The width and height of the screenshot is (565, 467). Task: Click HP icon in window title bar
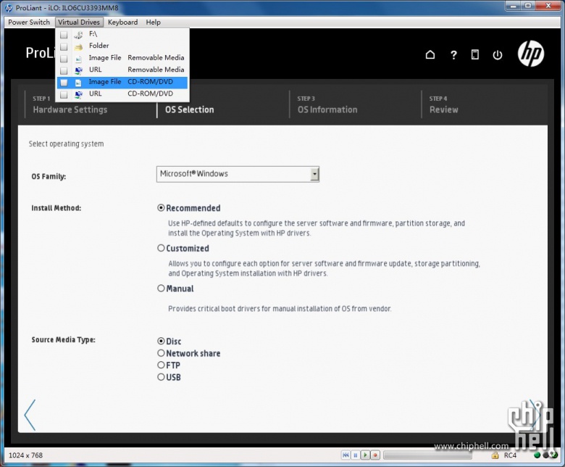click(x=9, y=8)
